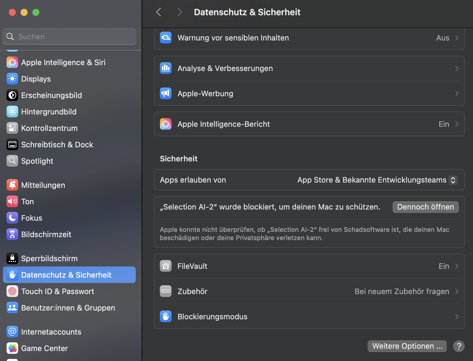The height and width of the screenshot is (361, 473).
Task: Click the Apple-Werbung megaphone icon
Action: pyautogui.click(x=166, y=94)
